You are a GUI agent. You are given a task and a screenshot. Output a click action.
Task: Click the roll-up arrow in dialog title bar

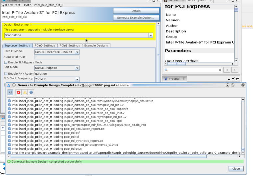[x=233, y=85]
